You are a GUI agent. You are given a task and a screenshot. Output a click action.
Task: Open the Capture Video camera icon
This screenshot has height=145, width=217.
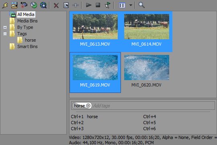click(x=24, y=5)
